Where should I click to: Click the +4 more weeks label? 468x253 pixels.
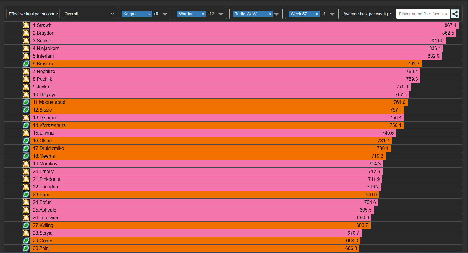(x=323, y=14)
